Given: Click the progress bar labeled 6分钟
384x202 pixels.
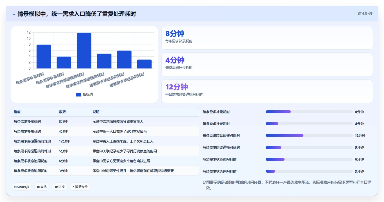Looking at the screenshot, I should pyautogui.click(x=309, y=159).
